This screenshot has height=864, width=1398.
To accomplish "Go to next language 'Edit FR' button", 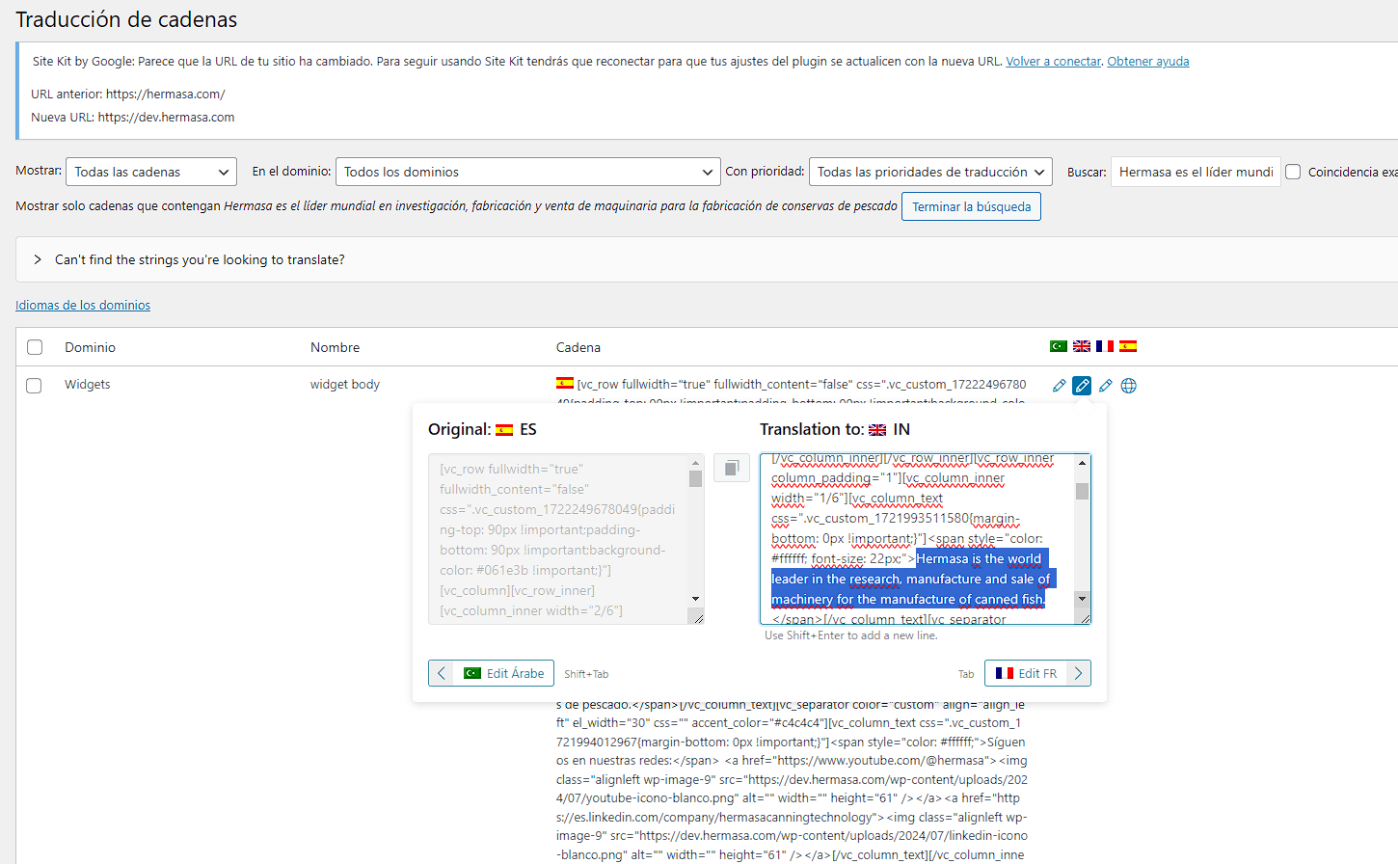I will (1037, 673).
